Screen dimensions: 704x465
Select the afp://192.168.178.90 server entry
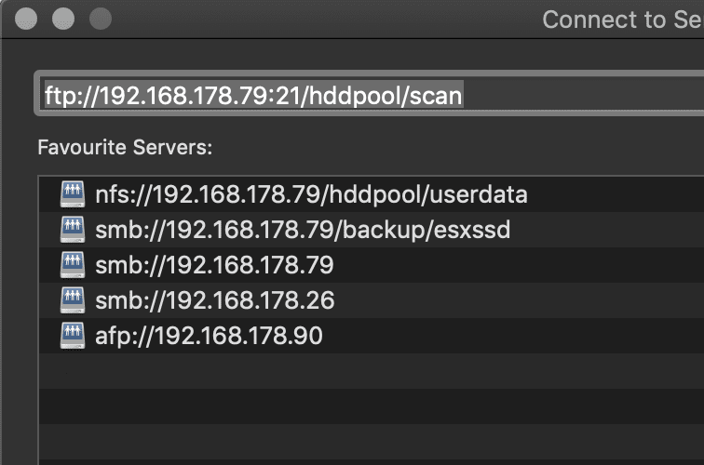click(x=372, y=336)
